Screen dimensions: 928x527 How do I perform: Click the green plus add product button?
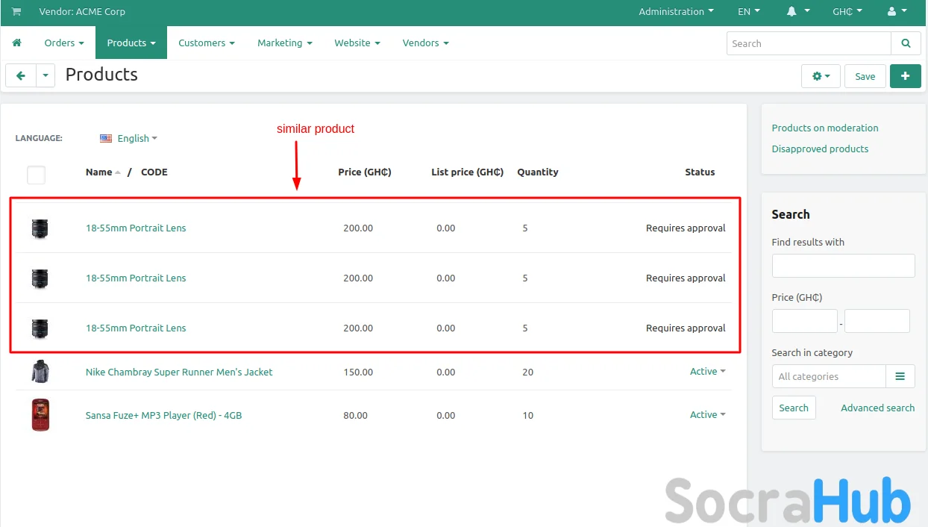point(905,76)
